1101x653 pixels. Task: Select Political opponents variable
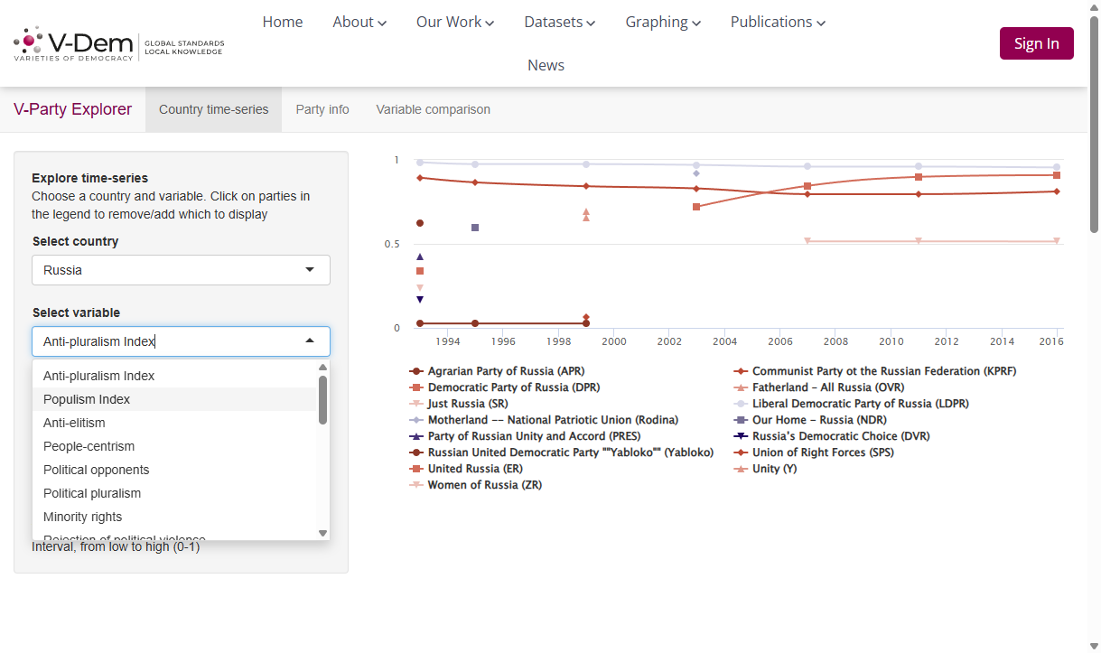pyautogui.click(x=175, y=470)
